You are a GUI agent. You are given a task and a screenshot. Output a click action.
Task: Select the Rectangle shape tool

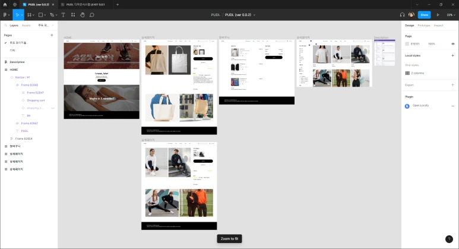pos(41,15)
